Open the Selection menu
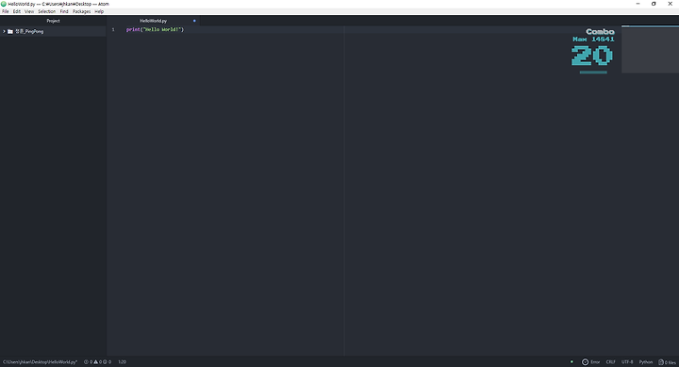Viewport: 679px width, 367px height. (46, 11)
